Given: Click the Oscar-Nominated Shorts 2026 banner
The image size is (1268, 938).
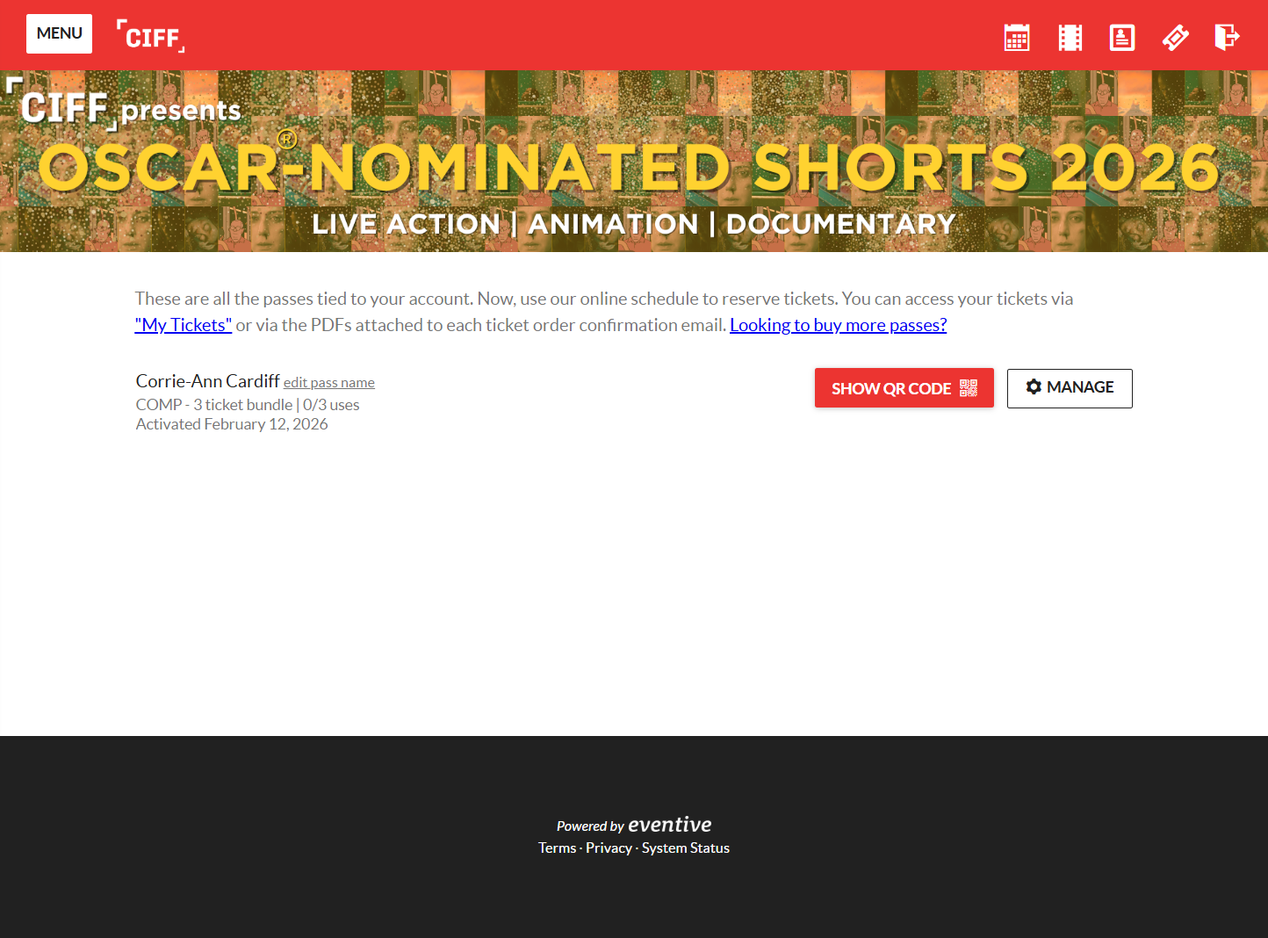Looking at the screenshot, I should (x=634, y=162).
